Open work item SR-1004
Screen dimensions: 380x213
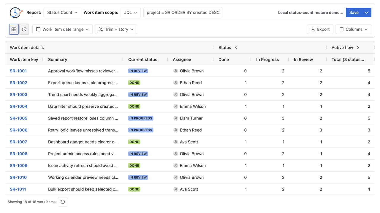pos(18,106)
